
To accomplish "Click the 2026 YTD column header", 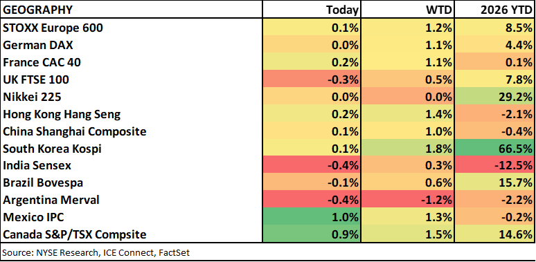I will coord(494,10).
